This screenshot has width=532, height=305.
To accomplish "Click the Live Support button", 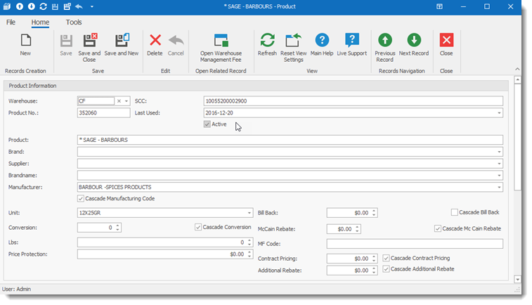I will coord(352,41).
